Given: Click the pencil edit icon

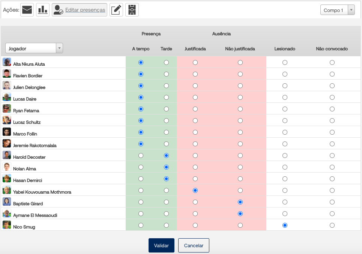Looking at the screenshot, I should tap(116, 10).
